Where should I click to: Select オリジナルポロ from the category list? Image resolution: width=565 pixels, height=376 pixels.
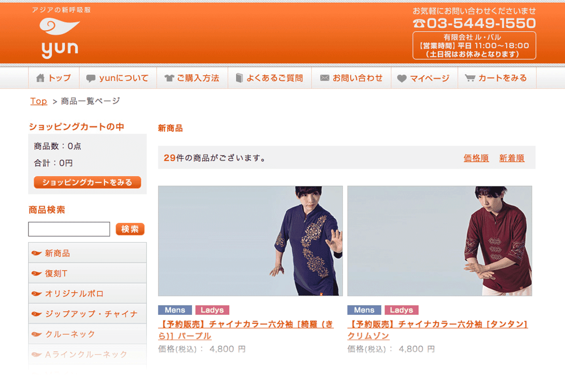74,293
